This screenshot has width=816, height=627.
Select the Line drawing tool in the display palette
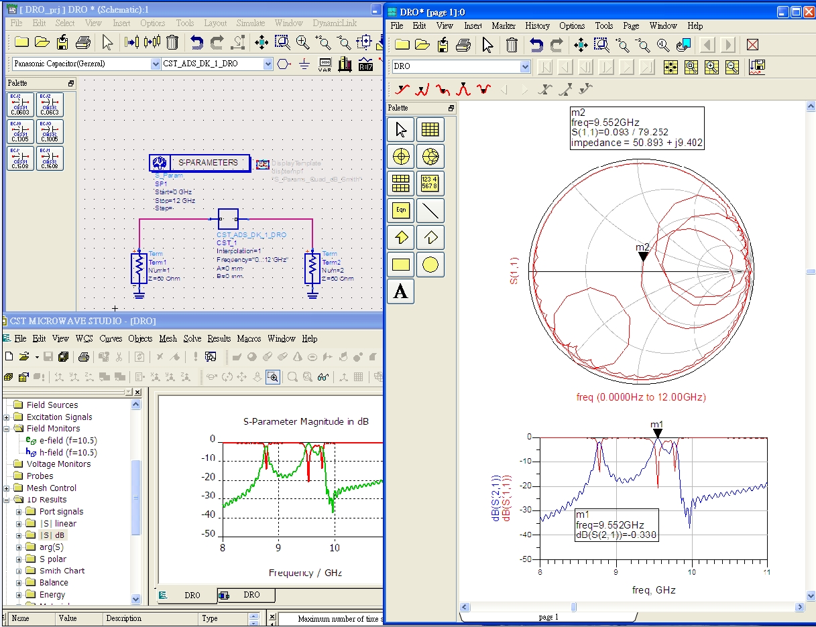[x=430, y=210]
